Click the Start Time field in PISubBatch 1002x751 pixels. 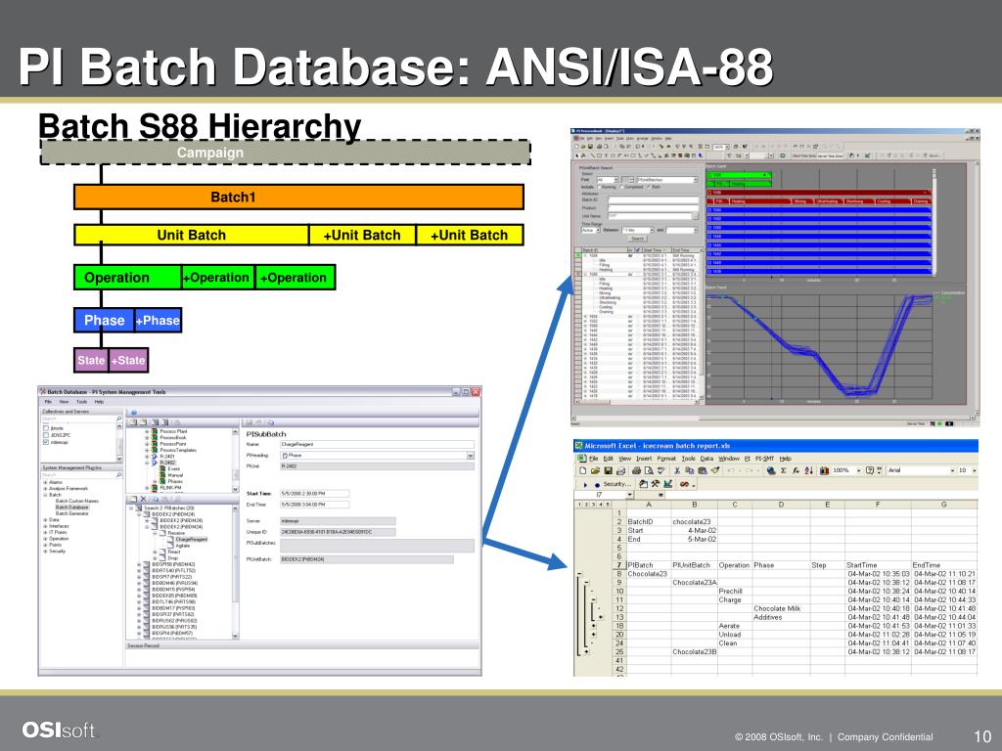[314, 494]
